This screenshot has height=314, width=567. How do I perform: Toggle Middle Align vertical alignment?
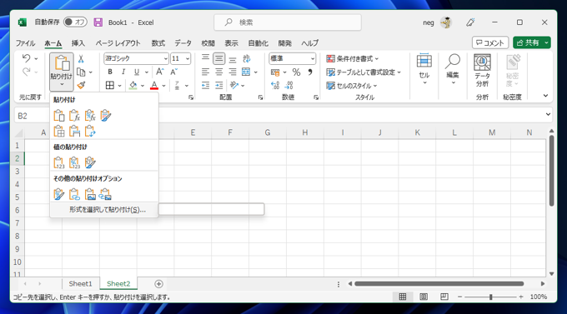pyautogui.click(x=218, y=58)
